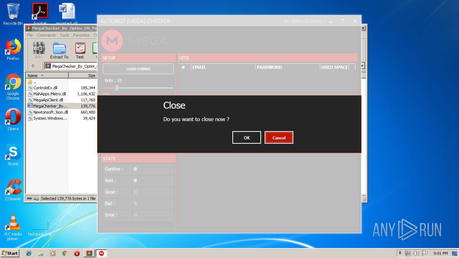Adjust the Bots slider thumb
The image size is (459, 258).
[117, 88]
